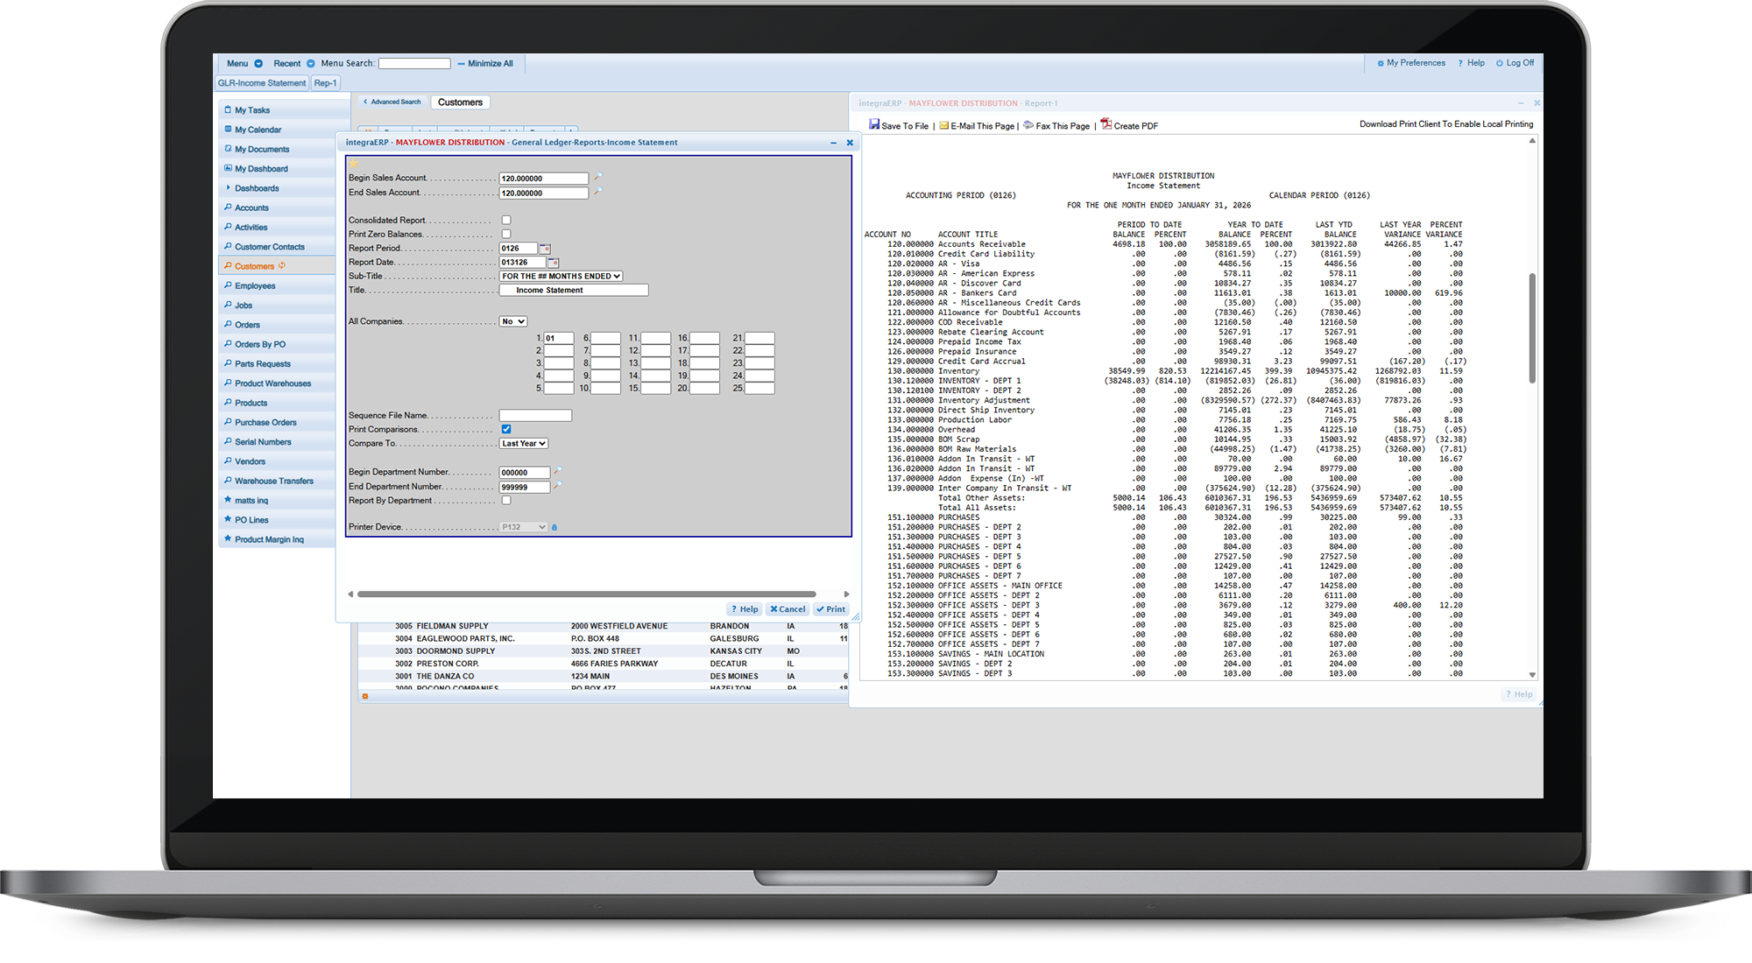Collapse Advanced Search chevron
This screenshot has width=1752, height=963.
pyautogui.click(x=365, y=102)
